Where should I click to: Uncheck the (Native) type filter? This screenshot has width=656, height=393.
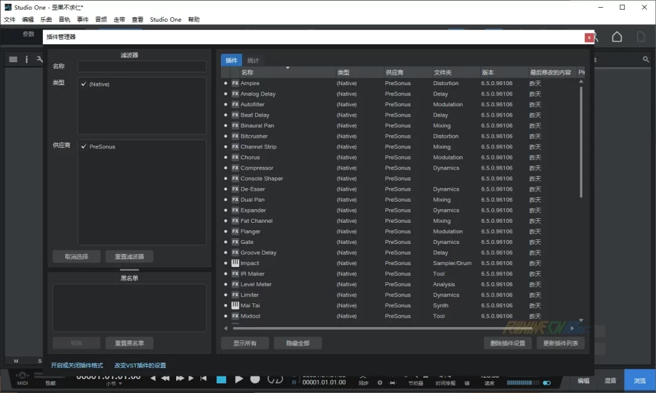point(83,84)
